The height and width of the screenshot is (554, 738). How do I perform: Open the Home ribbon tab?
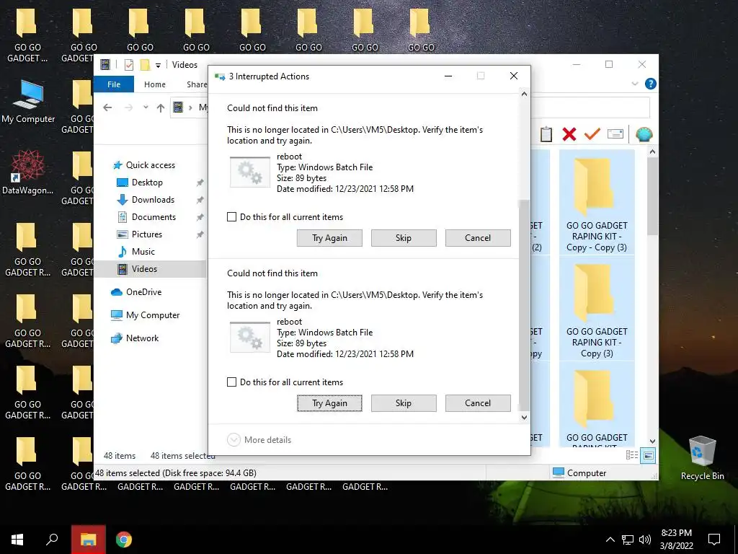tap(155, 84)
